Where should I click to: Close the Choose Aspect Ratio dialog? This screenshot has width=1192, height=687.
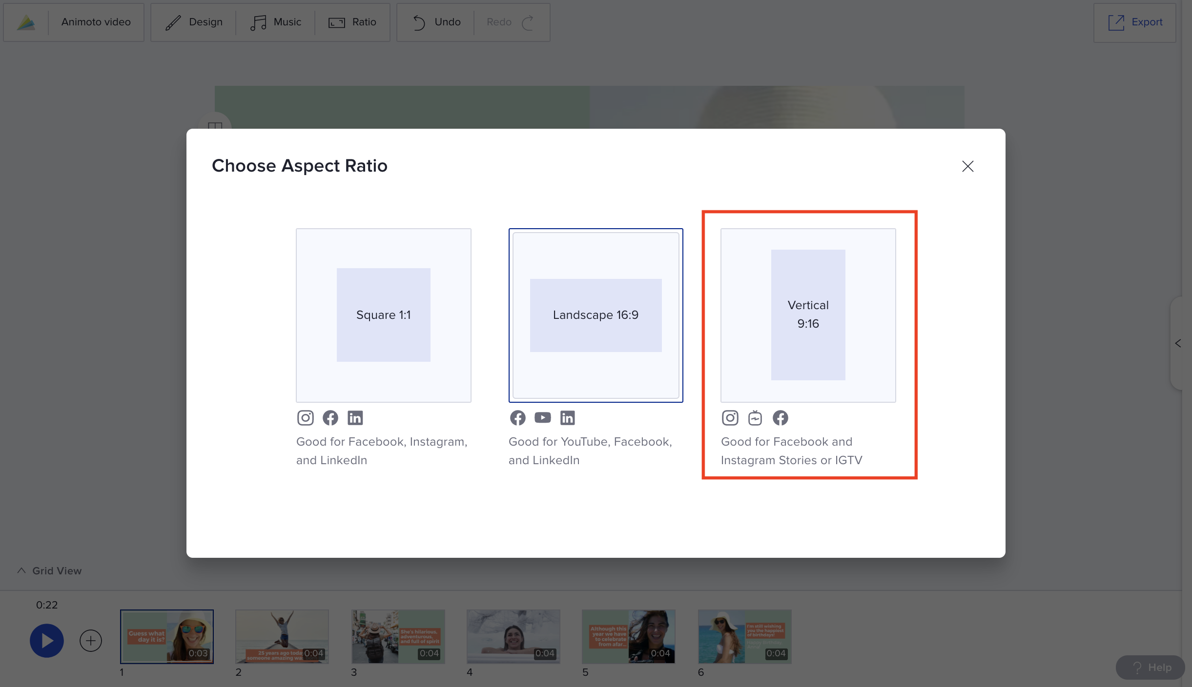967,166
